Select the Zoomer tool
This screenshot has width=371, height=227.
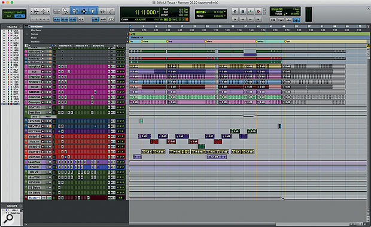point(66,11)
